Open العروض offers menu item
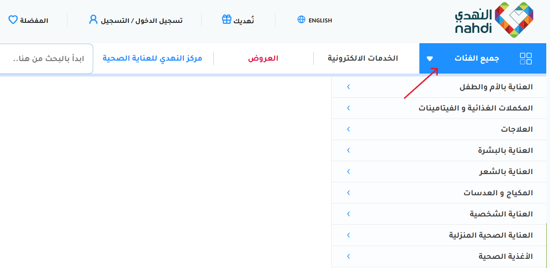 (x=263, y=58)
